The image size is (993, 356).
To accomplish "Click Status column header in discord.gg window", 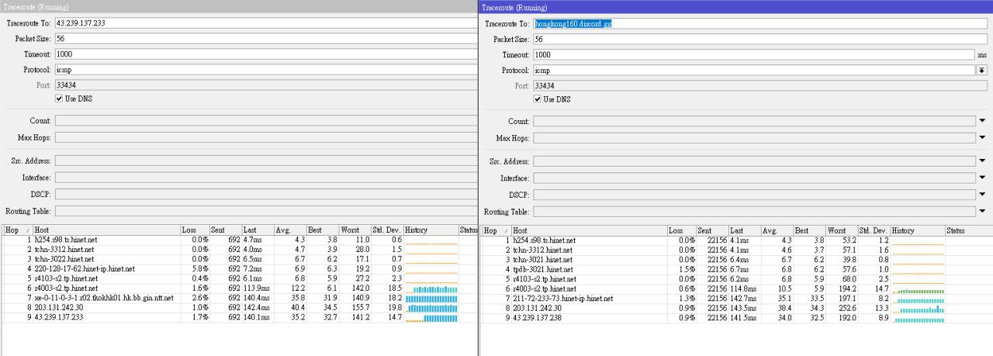I will point(967,231).
